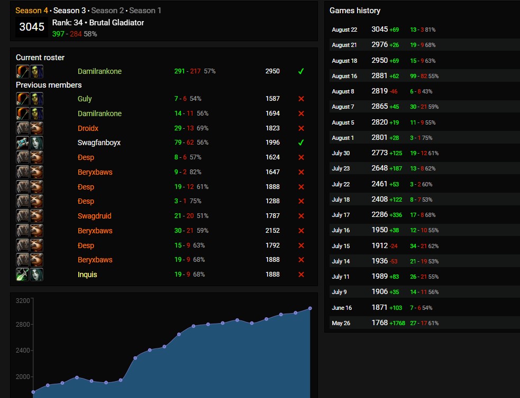Select the July 15 games history row
The height and width of the screenshot is (398, 520).
coord(424,246)
